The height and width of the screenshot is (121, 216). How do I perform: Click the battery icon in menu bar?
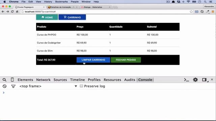(x=194, y=2)
